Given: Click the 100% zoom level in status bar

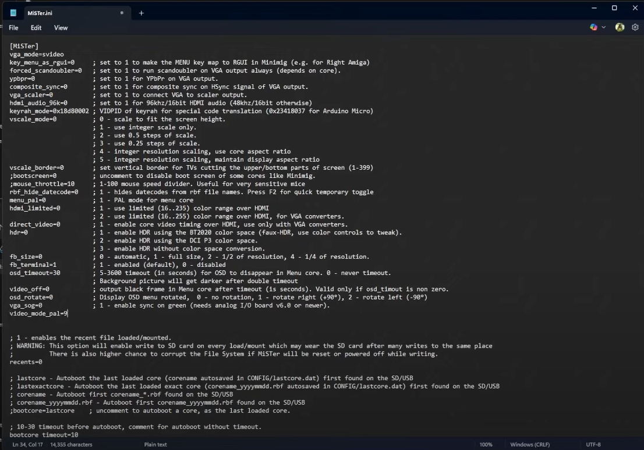Looking at the screenshot, I should click(x=486, y=445).
